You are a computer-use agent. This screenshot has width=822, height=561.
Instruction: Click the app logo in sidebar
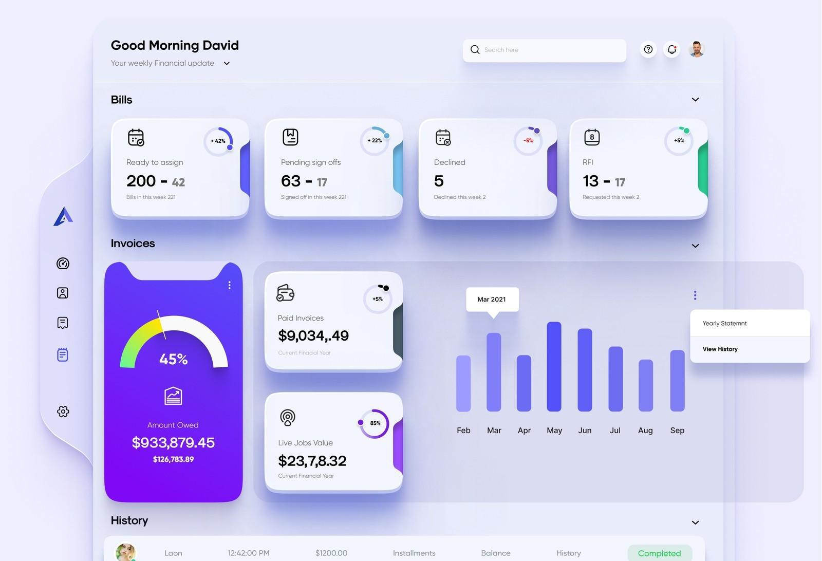click(x=63, y=216)
